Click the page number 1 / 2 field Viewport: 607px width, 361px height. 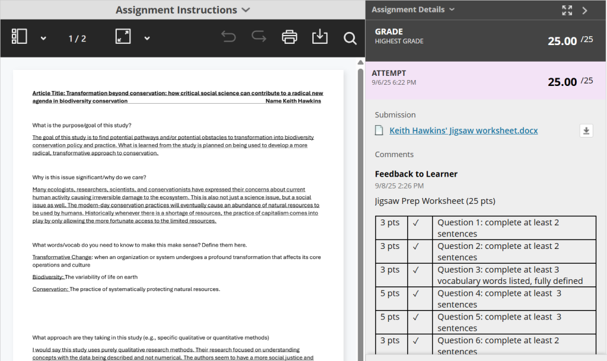[x=77, y=39]
